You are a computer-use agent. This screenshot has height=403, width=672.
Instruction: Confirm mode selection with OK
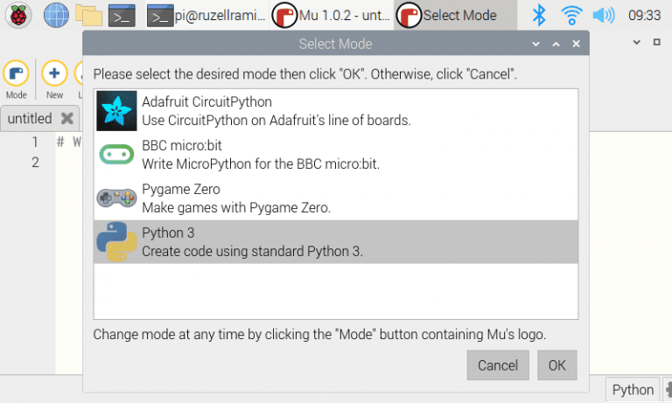[x=557, y=365]
